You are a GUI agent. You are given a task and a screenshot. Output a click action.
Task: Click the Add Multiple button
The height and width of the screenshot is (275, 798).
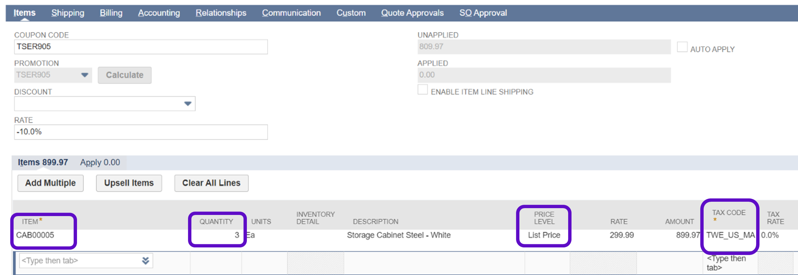click(51, 183)
